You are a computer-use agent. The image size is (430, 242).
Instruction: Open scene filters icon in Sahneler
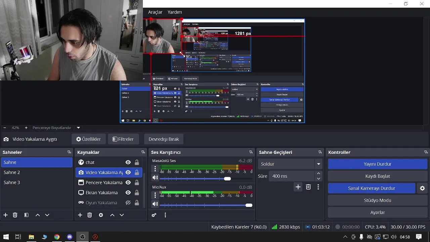(x=26, y=215)
